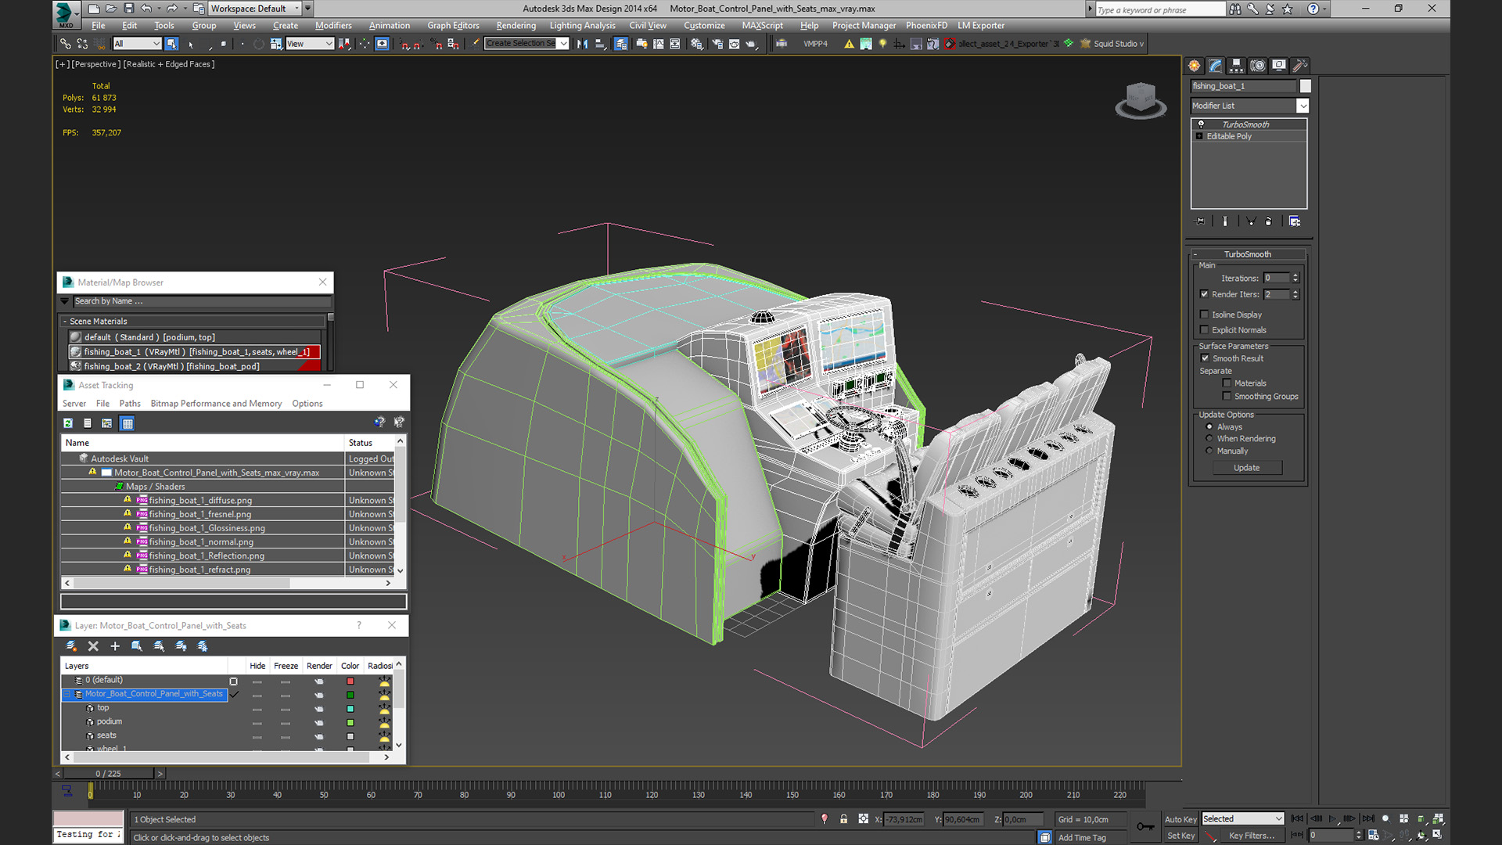This screenshot has width=1502, height=845.
Task: Click the Delete layer X icon
Action: pos(93,646)
